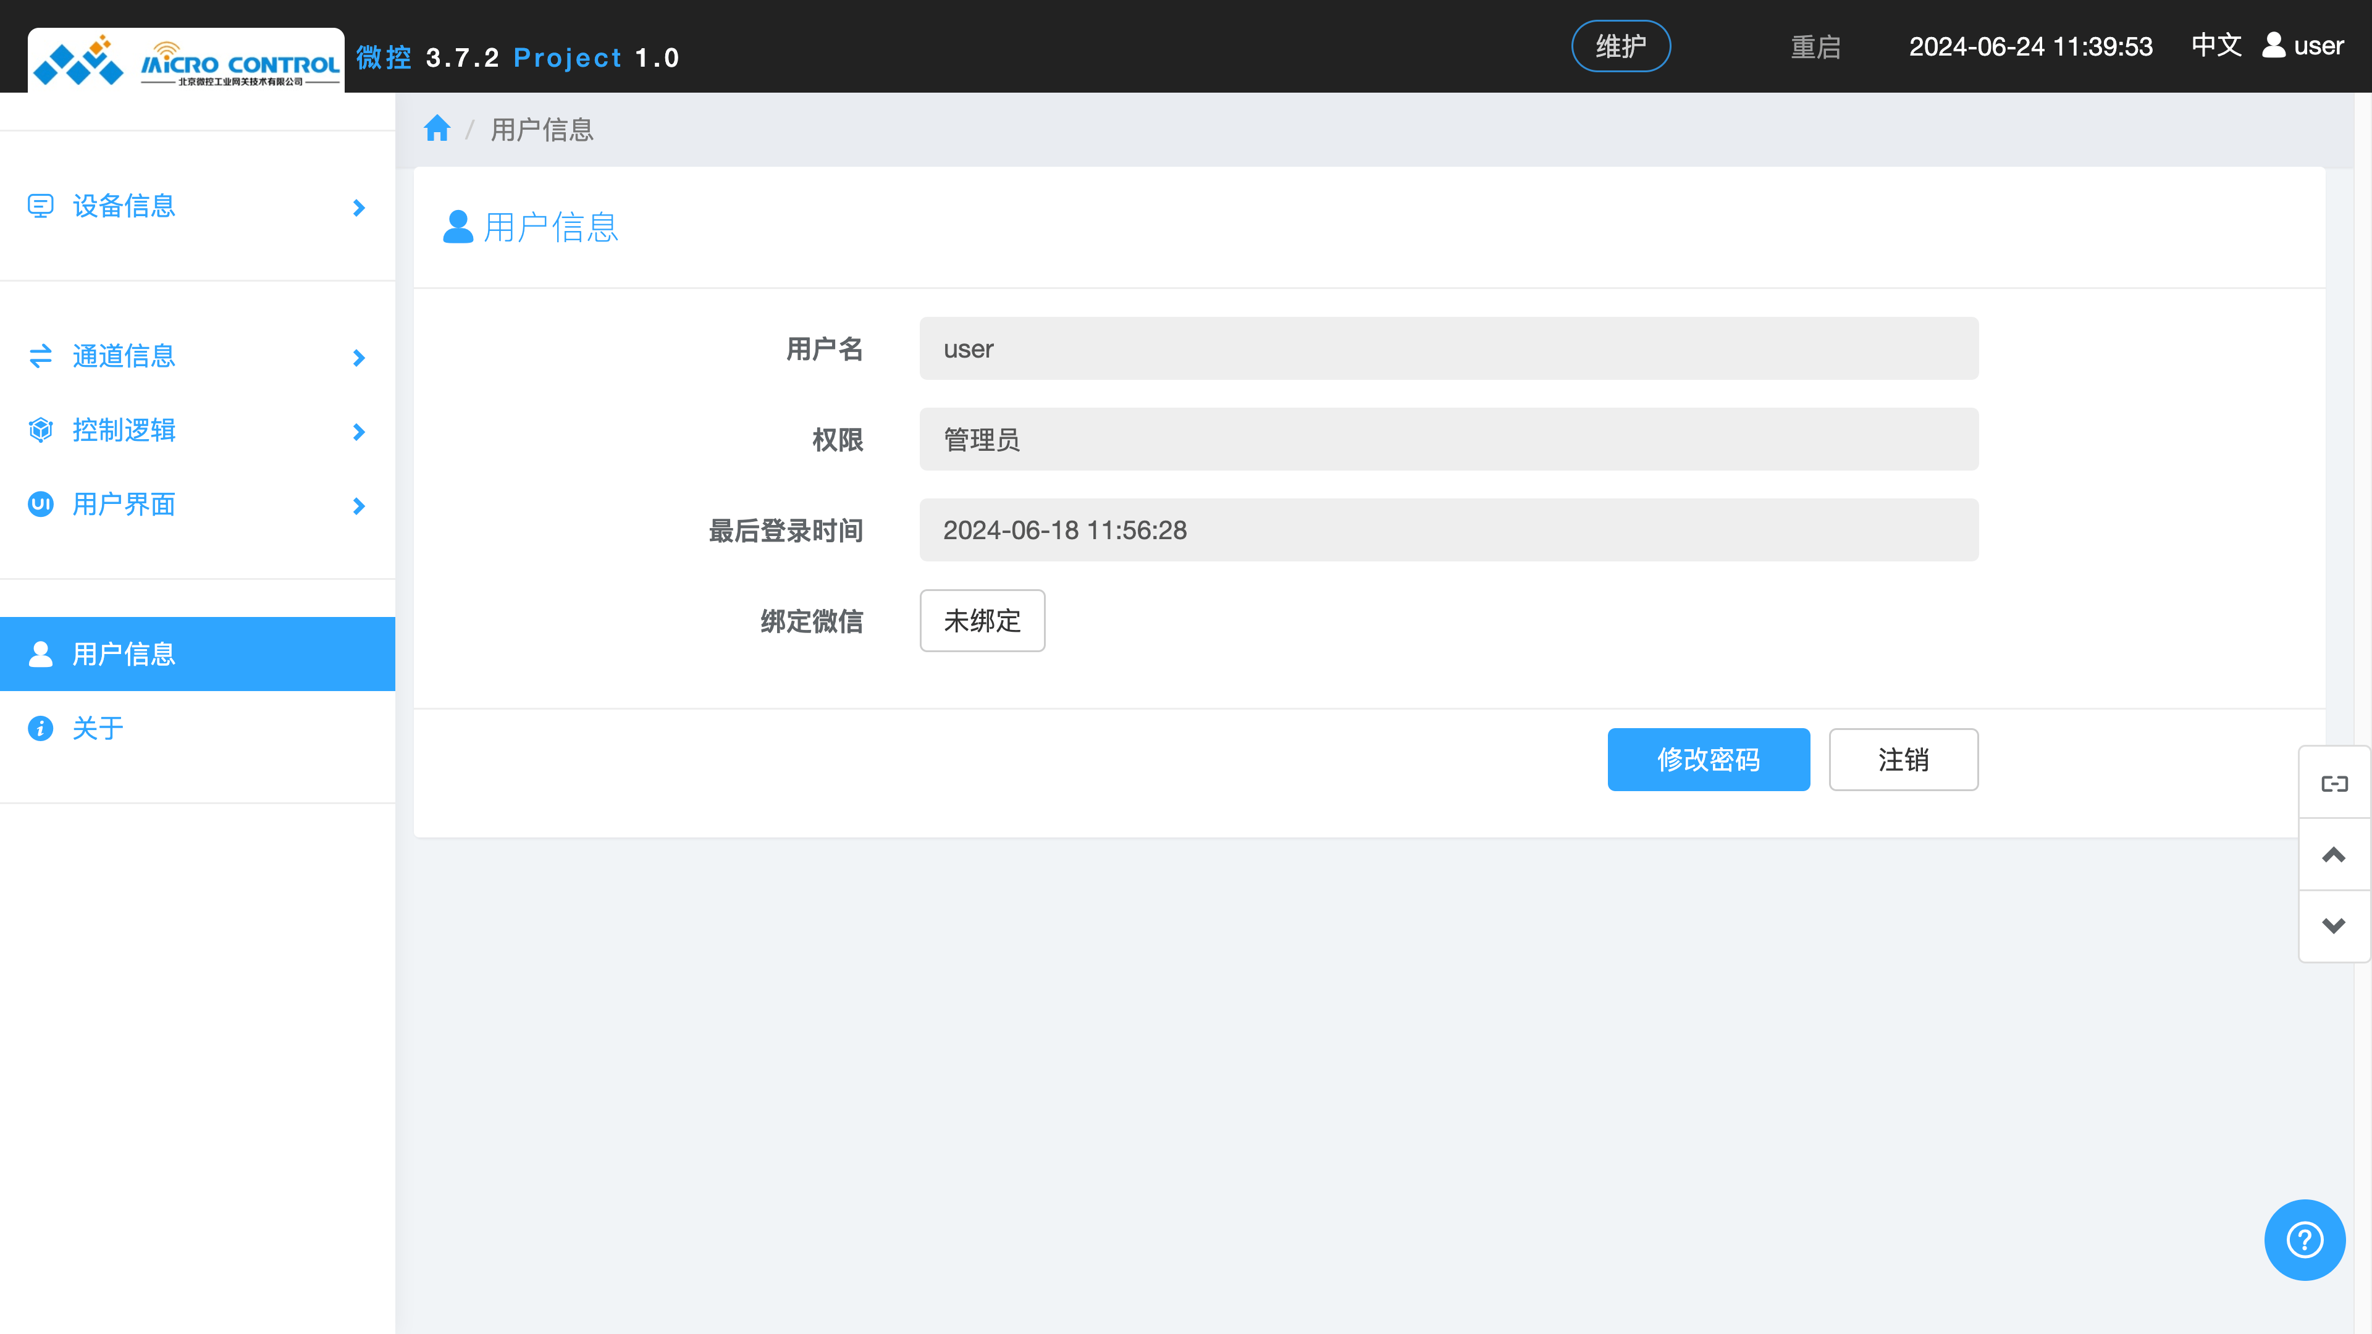Click the 用户界面 UI icon in sidebar
Image resolution: width=2372 pixels, height=1334 pixels.
(41, 505)
